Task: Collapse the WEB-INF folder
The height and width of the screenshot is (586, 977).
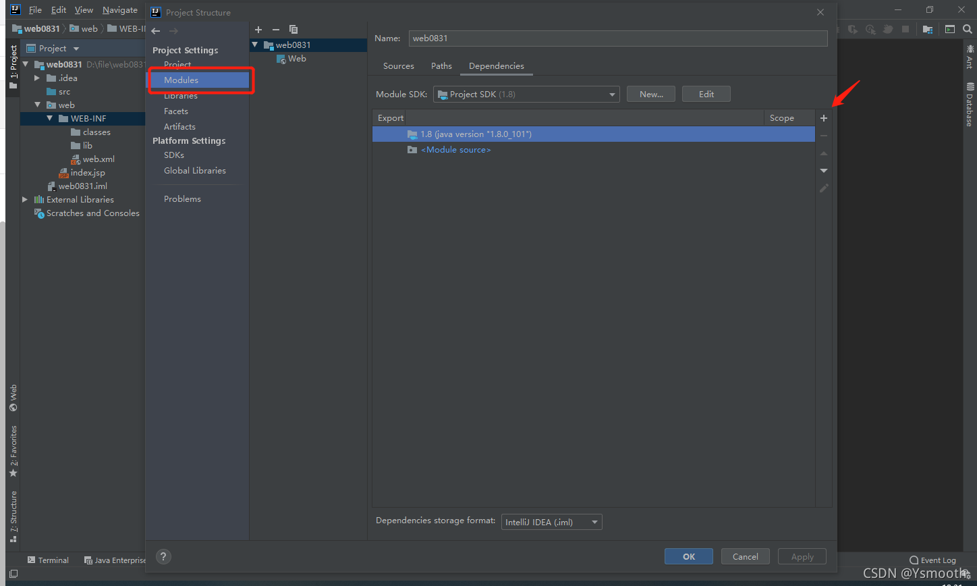Action: [50, 119]
